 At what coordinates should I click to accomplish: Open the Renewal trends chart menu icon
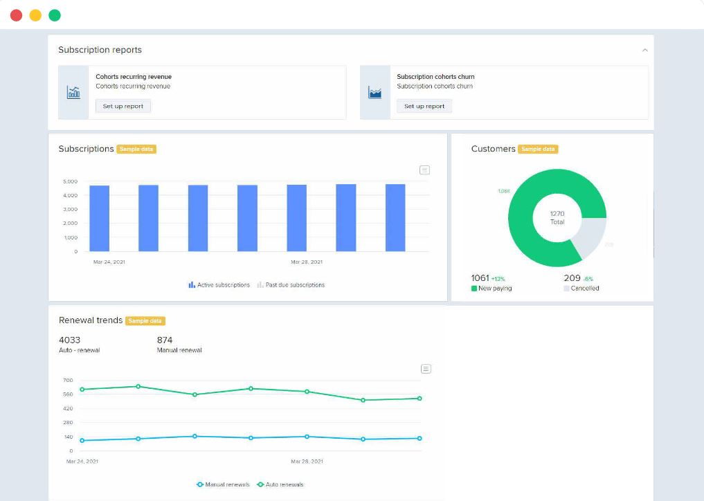coord(426,369)
